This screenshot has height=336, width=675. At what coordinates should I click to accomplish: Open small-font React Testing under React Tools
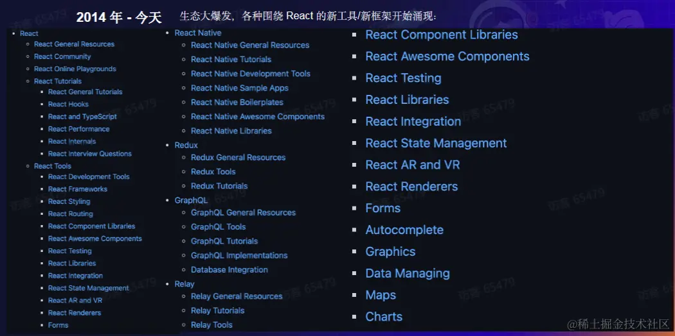(x=69, y=251)
